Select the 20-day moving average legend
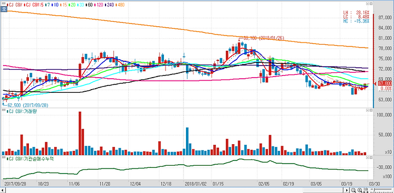Viewport: 394px width, 193px height. click(72, 5)
